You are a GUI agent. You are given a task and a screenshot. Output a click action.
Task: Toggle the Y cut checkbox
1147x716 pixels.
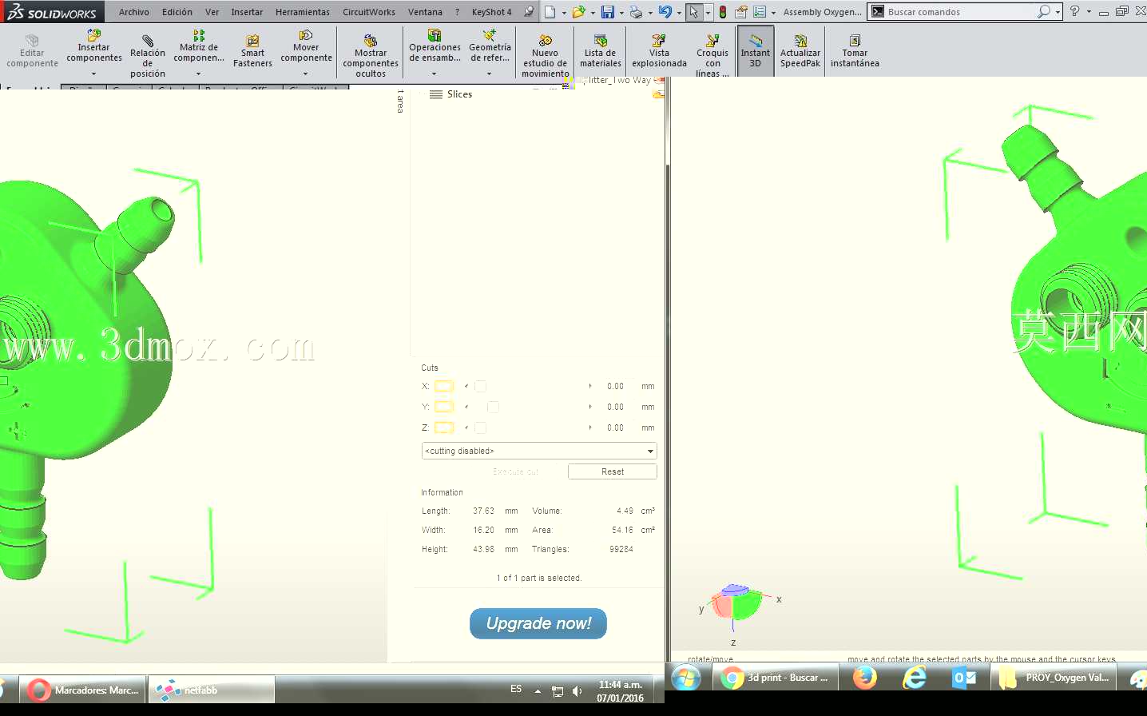[444, 407]
